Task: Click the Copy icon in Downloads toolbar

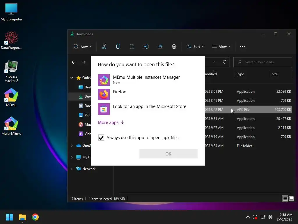Action: click(x=118, y=46)
